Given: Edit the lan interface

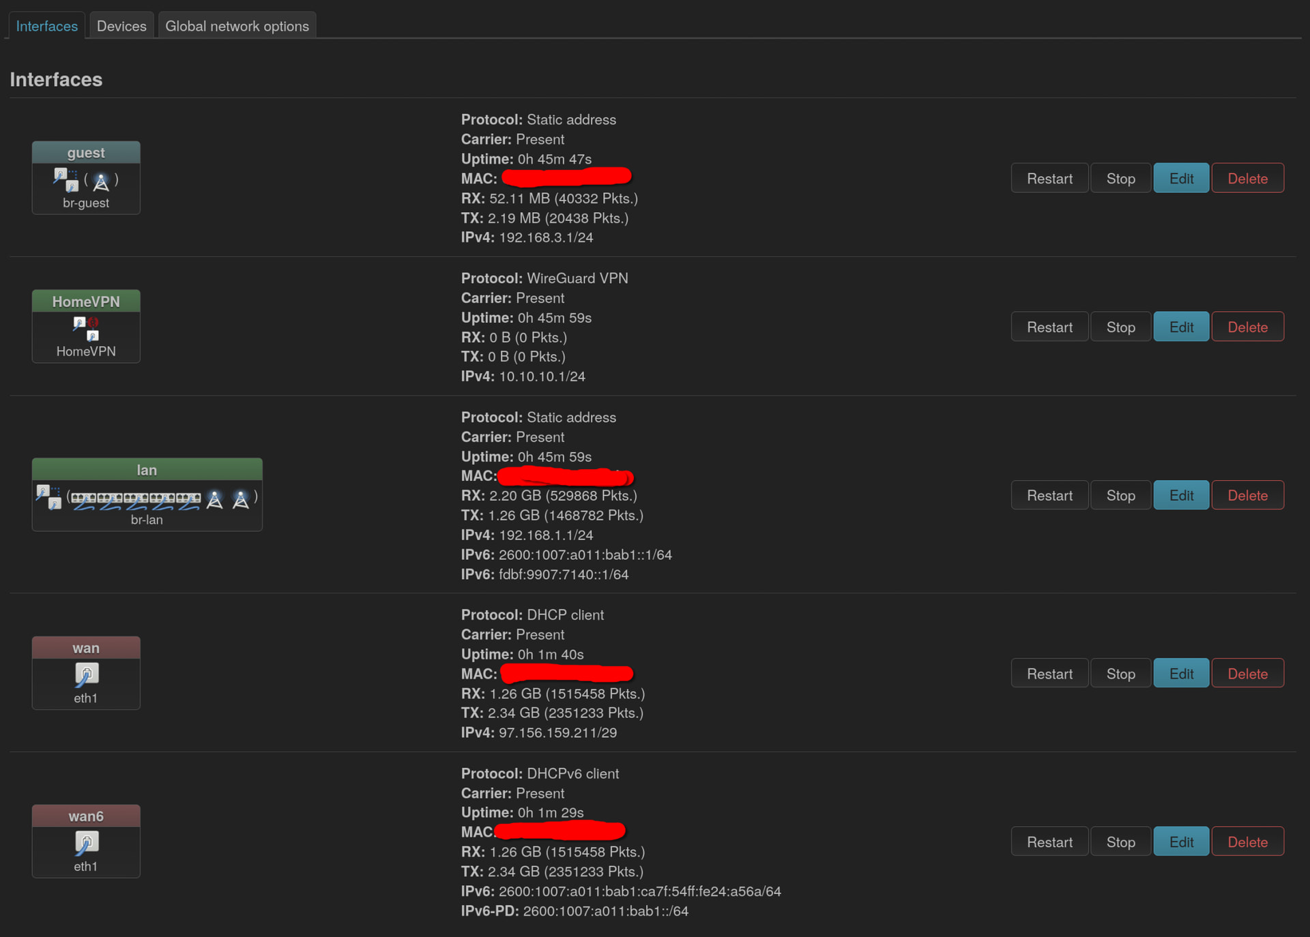Looking at the screenshot, I should pyautogui.click(x=1180, y=495).
